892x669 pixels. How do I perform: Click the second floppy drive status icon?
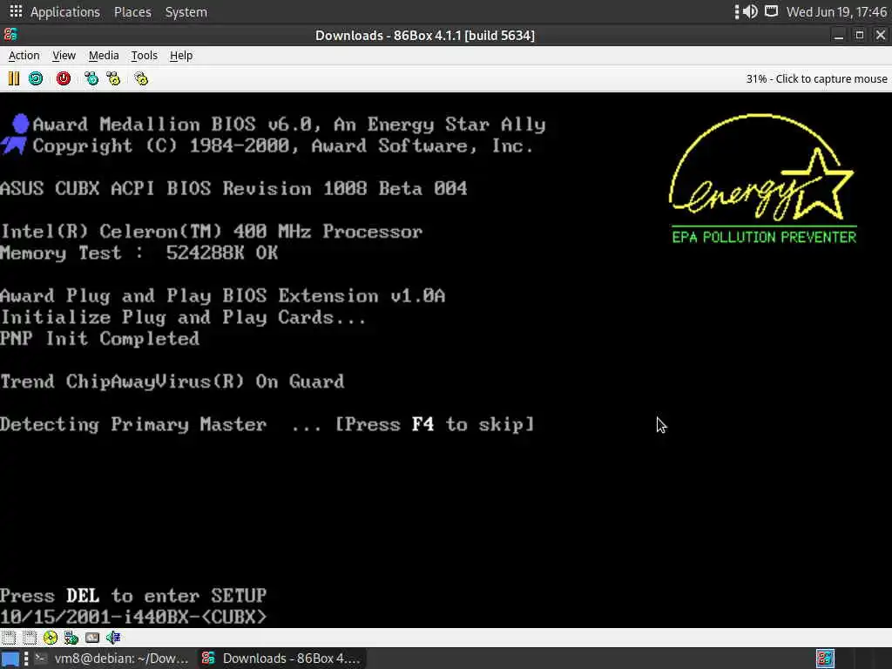[30, 637]
